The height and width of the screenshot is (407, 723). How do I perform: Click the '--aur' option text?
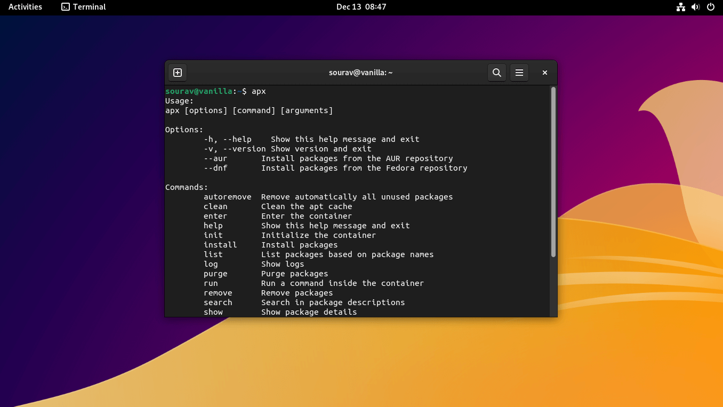(x=215, y=158)
